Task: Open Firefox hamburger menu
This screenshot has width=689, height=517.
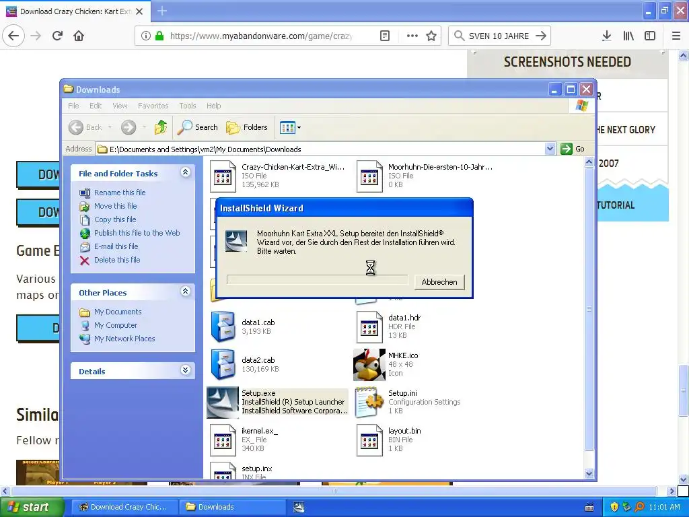Action: tap(676, 36)
